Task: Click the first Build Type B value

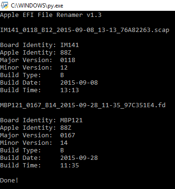Action: [62, 75]
